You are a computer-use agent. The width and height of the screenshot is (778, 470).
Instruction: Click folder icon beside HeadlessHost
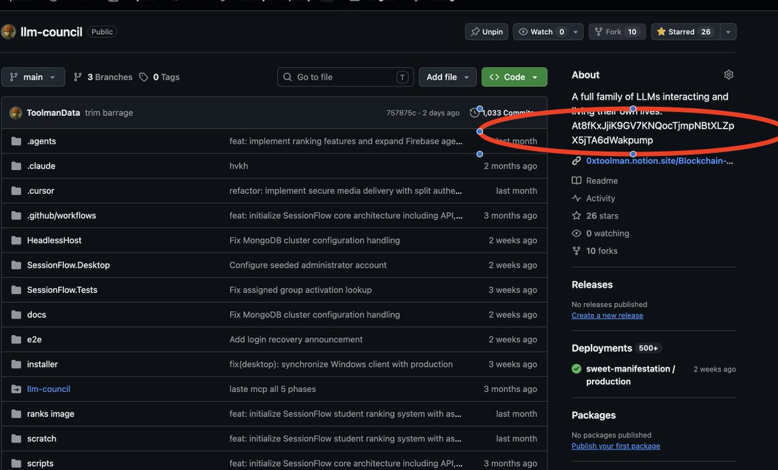(x=16, y=241)
